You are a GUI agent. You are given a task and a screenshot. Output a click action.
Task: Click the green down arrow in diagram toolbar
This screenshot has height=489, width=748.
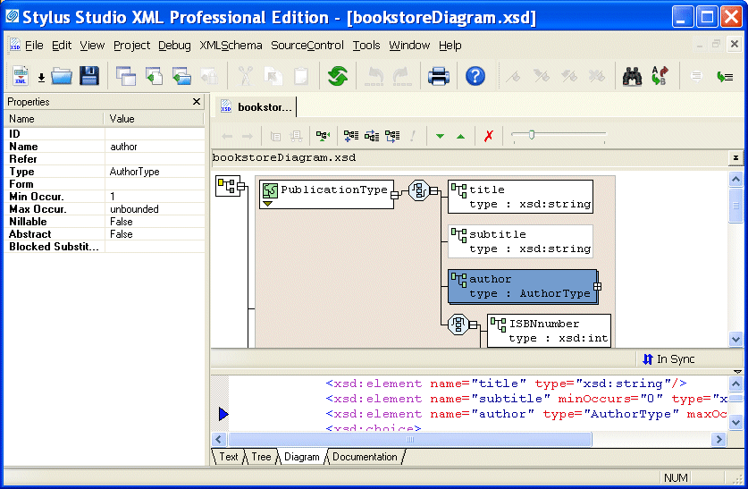[440, 136]
